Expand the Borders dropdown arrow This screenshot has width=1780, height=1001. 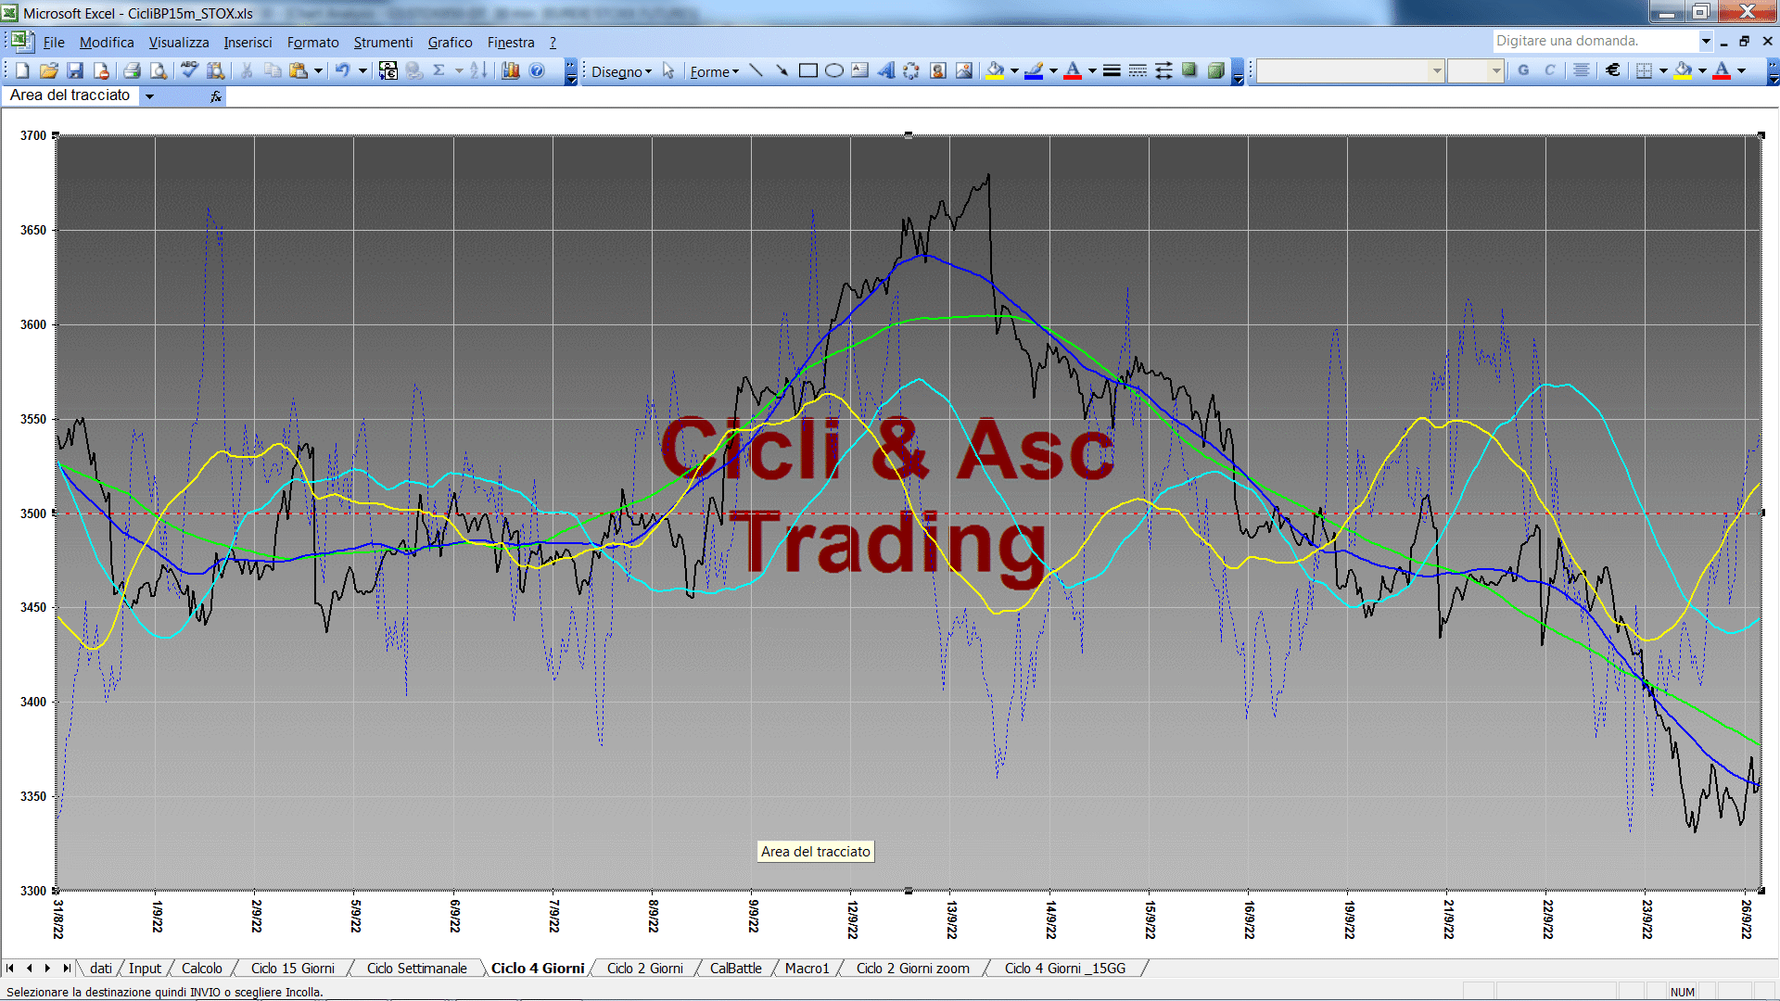coord(1663,71)
